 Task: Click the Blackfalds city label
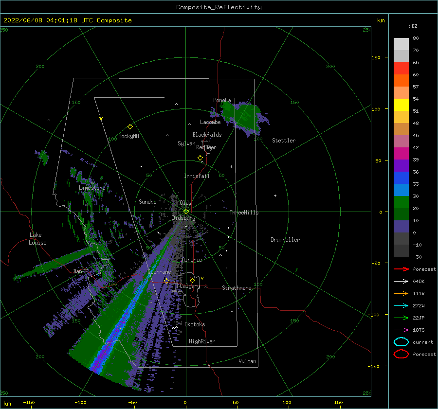207,135
